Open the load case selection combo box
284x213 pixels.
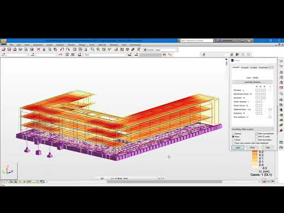[x=105, y=54]
